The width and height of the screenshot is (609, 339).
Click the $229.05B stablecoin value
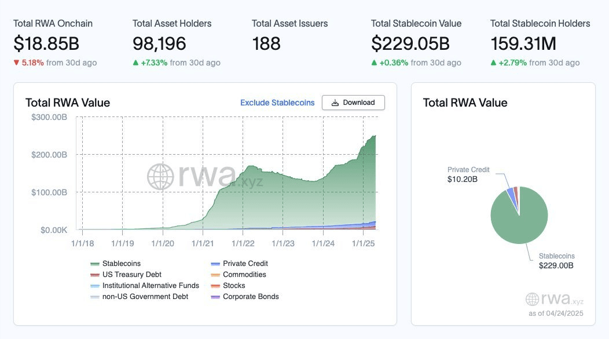pos(410,43)
